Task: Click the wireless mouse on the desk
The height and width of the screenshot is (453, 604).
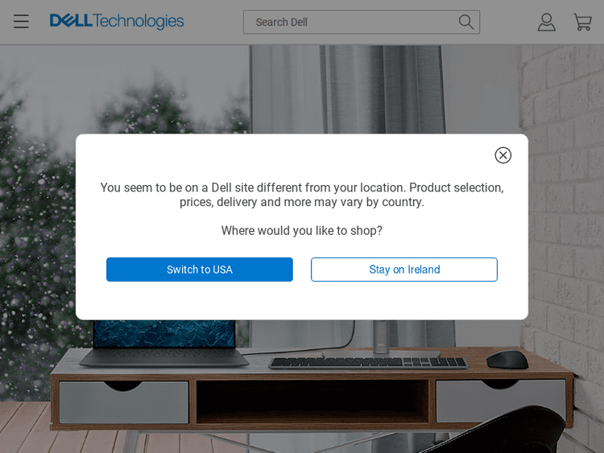Action: point(507,360)
